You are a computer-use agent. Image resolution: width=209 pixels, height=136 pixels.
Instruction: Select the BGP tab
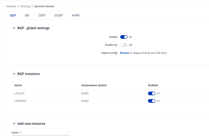click(x=13, y=15)
